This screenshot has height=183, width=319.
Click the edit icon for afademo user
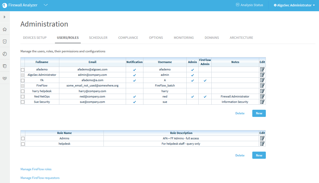(x=262, y=69)
